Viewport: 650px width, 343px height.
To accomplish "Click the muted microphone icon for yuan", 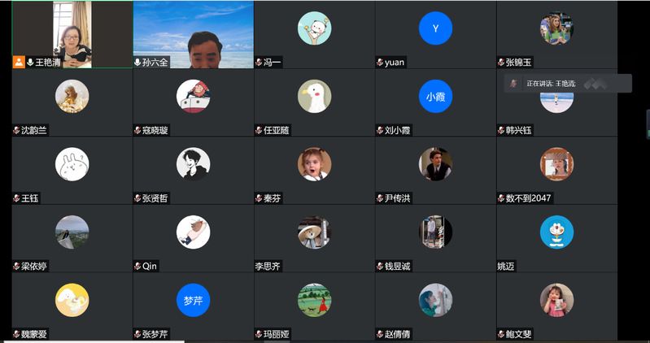I will click(380, 63).
